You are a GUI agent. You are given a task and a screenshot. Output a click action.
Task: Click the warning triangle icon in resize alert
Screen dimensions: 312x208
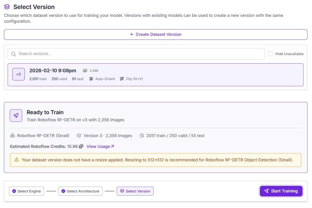pyautogui.click(x=17, y=160)
